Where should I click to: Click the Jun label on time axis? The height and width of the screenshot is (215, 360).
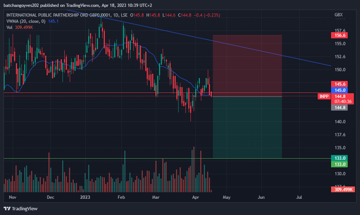(261, 197)
